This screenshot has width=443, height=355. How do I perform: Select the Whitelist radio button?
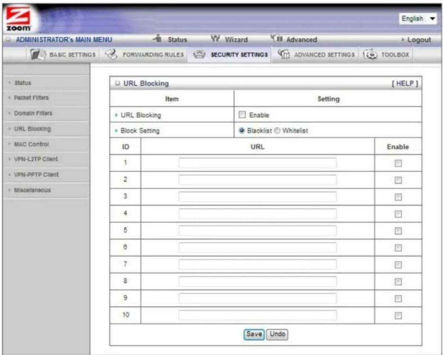pyautogui.click(x=277, y=131)
